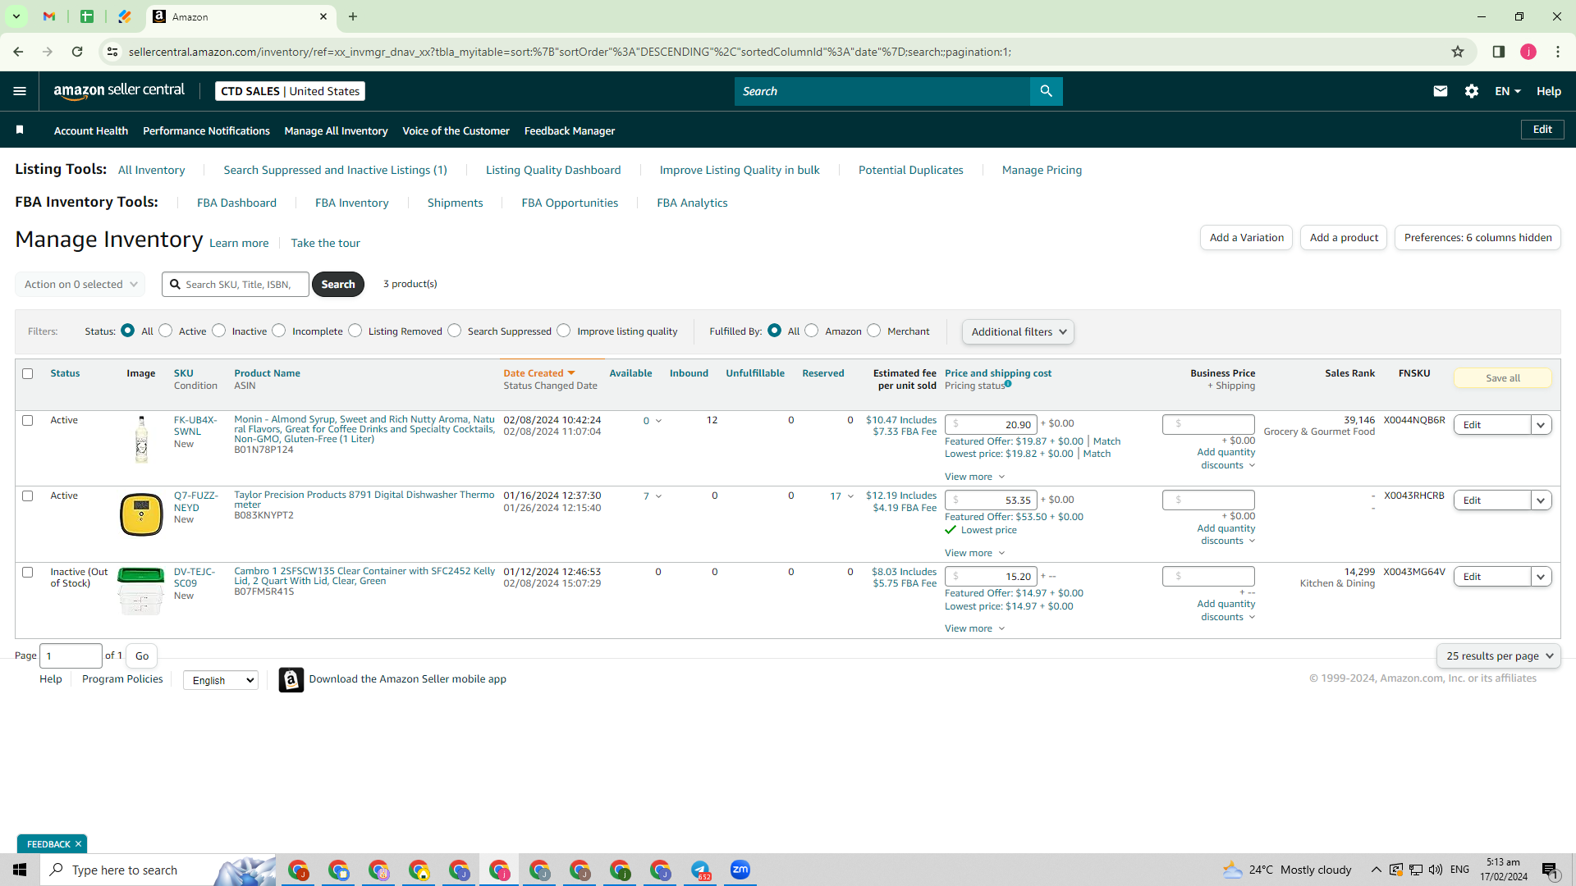This screenshot has width=1576, height=886.
Task: Choose the Search Suppressed status filter
Action: click(x=455, y=331)
